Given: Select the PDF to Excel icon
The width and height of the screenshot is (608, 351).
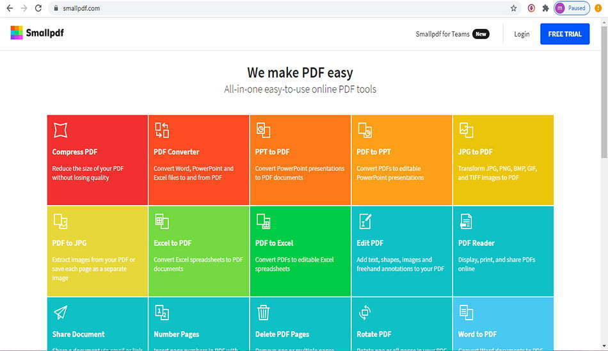Looking at the screenshot, I should coord(263,222).
